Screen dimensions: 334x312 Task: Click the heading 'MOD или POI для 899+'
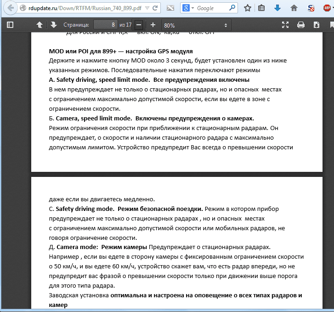pyautogui.click(x=83, y=51)
